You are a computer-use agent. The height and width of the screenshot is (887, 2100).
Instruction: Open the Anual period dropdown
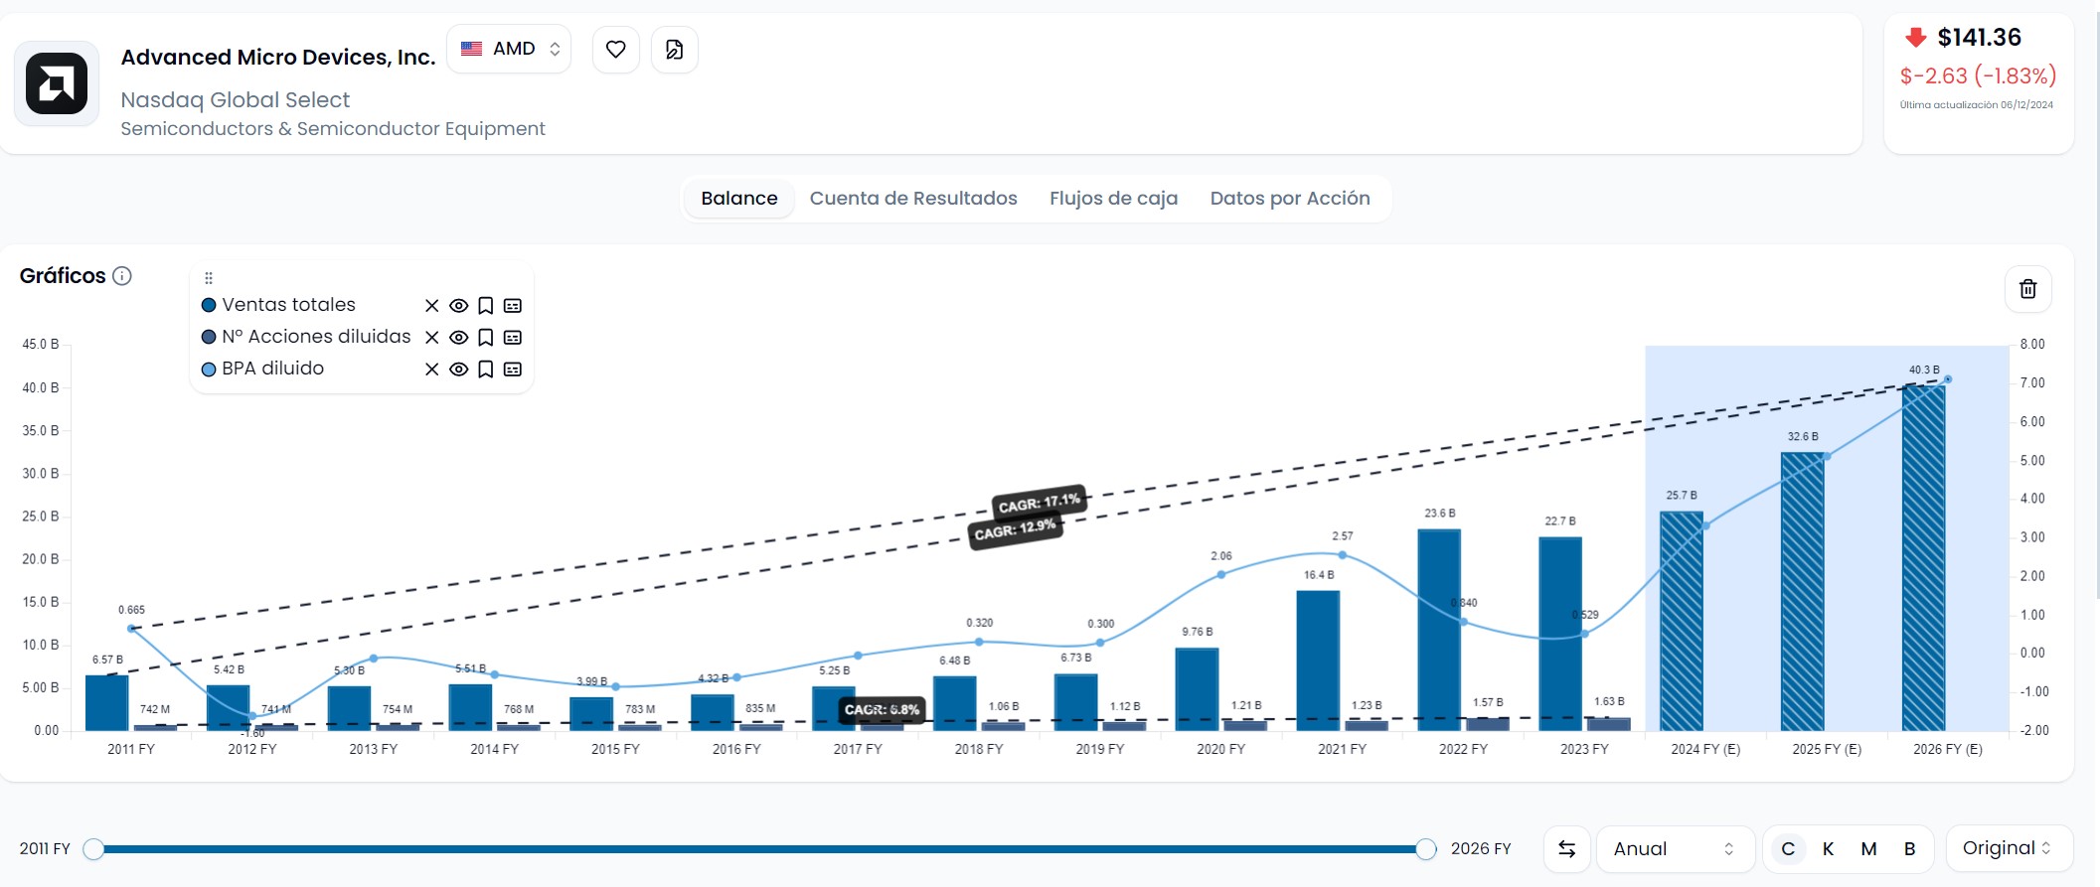coord(1675,849)
